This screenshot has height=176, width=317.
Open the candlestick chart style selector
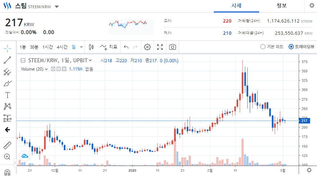[x=91, y=47]
